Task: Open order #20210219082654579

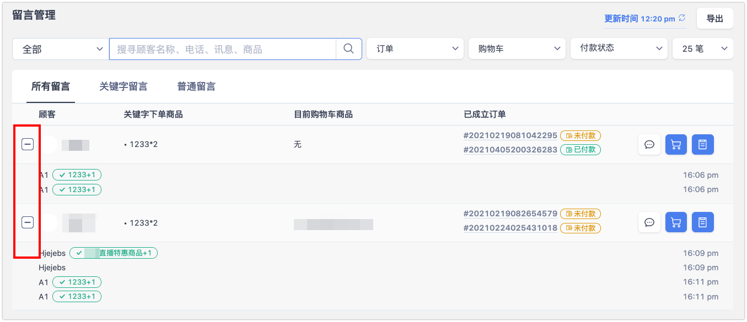Action: 510,214
